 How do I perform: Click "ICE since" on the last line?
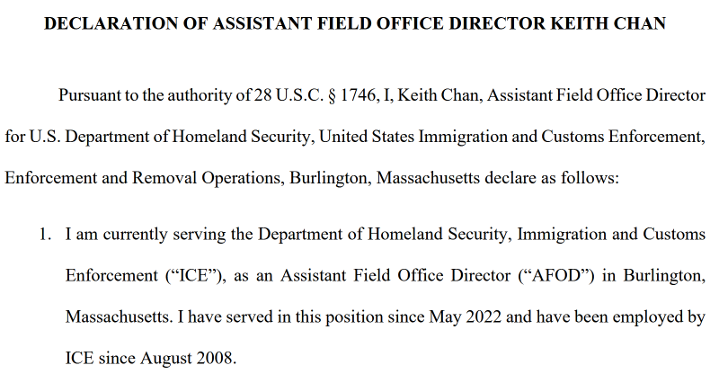tap(101, 358)
